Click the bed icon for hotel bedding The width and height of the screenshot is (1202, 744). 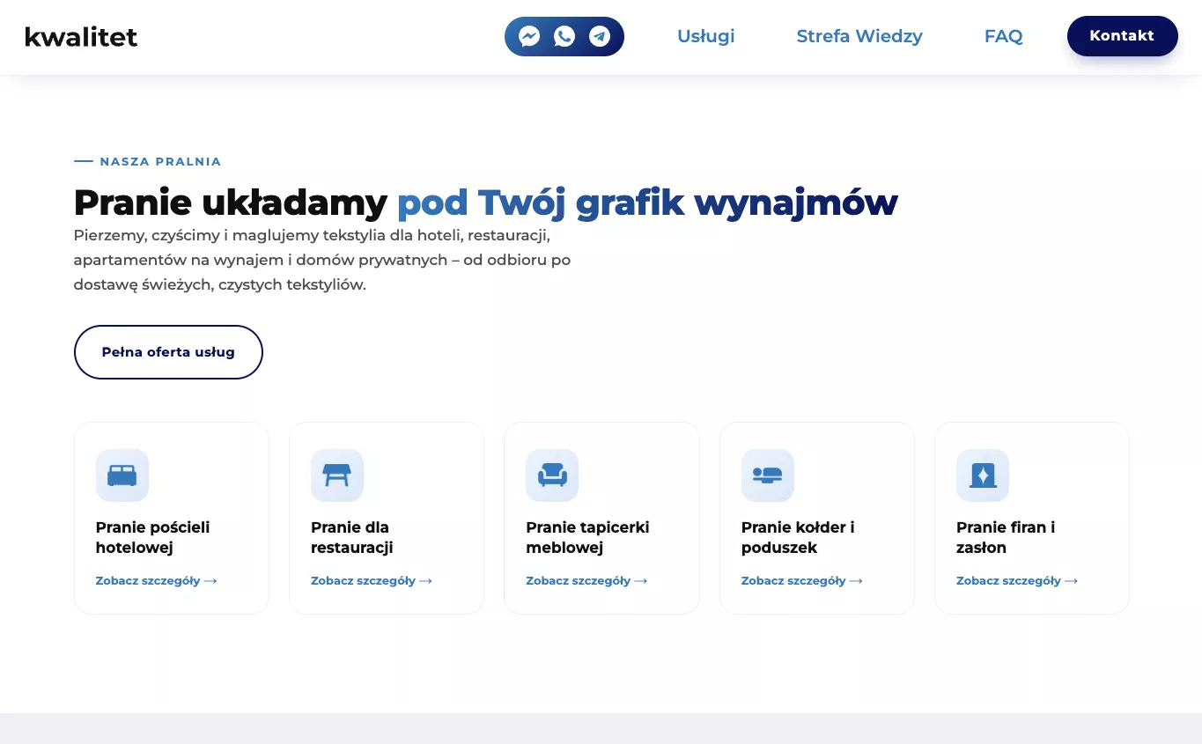[122, 475]
